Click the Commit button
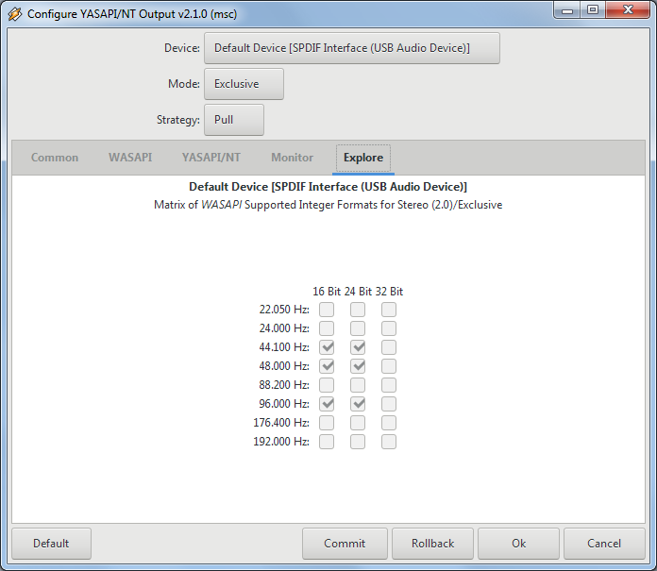The width and height of the screenshot is (657, 571). click(345, 544)
